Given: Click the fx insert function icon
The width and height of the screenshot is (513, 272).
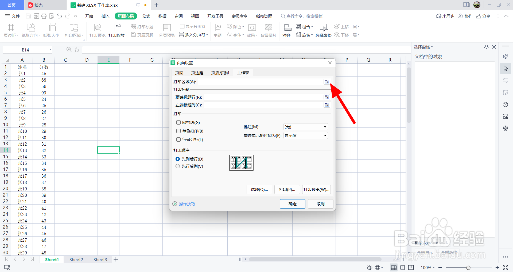Looking at the screenshot, I should [x=77, y=50].
